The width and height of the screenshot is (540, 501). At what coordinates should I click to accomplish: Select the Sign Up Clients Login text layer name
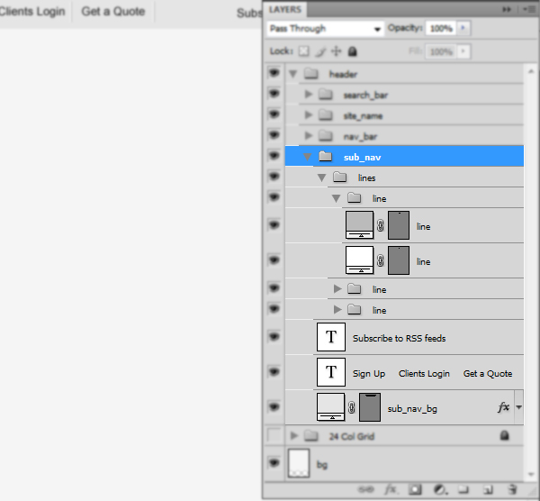click(x=432, y=373)
